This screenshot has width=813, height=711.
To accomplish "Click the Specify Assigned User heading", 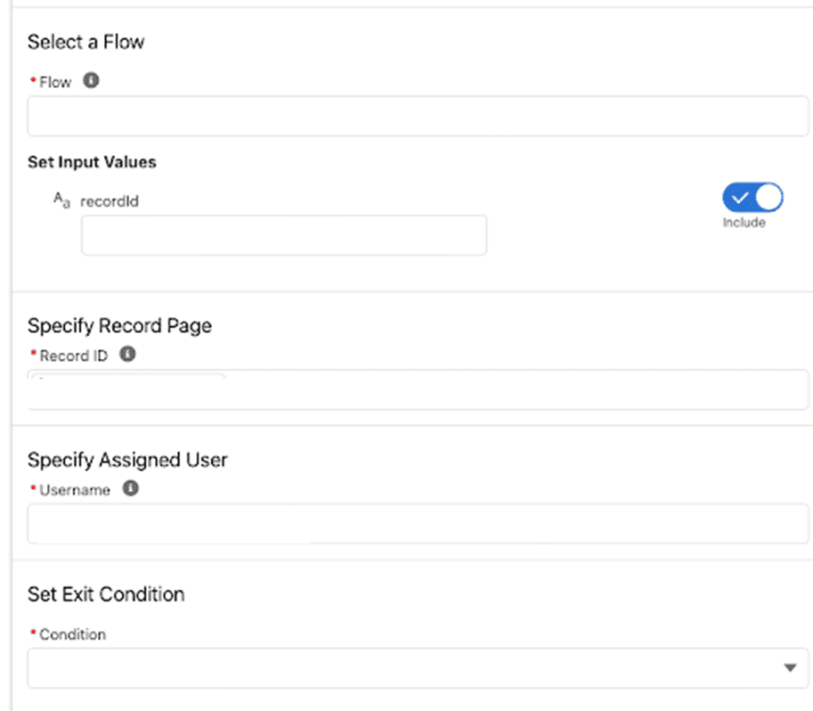I will (x=127, y=460).
